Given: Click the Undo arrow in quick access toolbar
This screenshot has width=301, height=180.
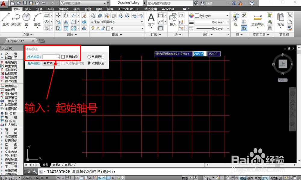Looking at the screenshot, I should tap(44, 3).
